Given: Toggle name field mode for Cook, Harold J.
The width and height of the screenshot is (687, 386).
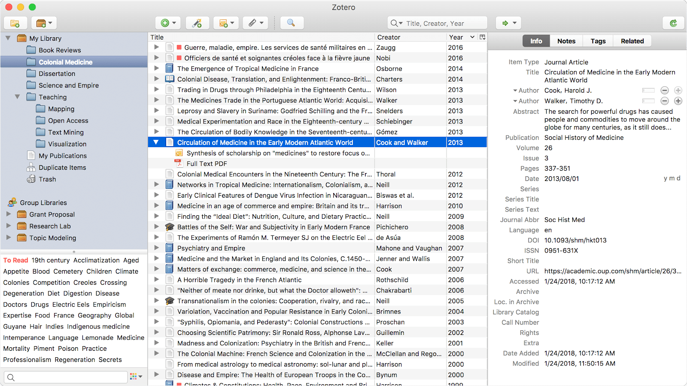Looking at the screenshot, I should coord(648,90).
